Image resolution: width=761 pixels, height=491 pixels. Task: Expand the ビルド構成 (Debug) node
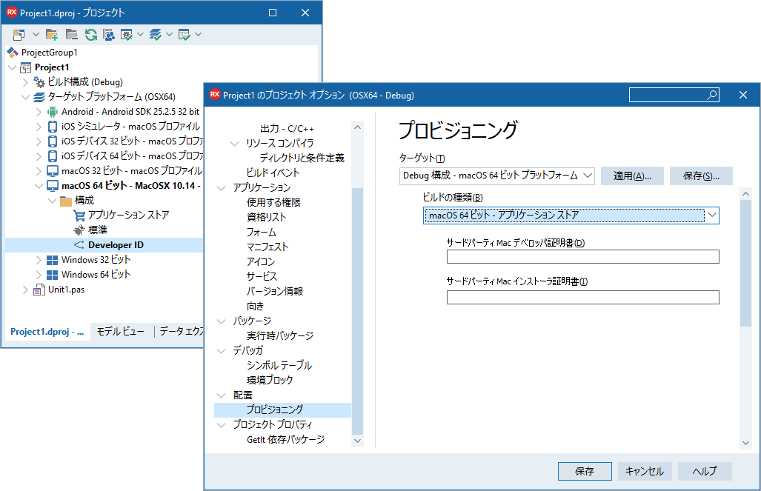pos(26,82)
